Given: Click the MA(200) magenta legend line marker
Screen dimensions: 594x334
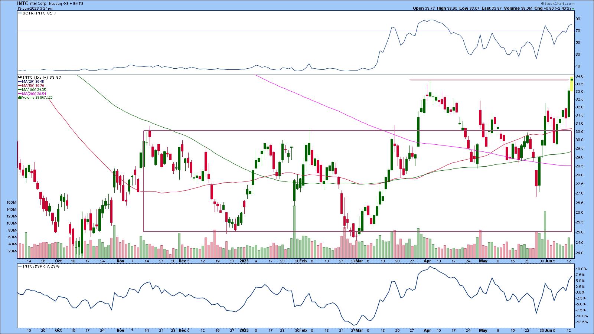Looking at the screenshot, I should [x=19, y=94].
